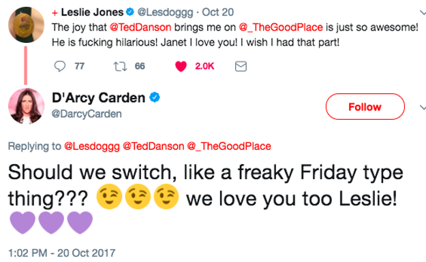Open the @TedDanson mention in Leslie's tweet
Image resolution: width=426 pixels, height=262 pixels.
point(140,27)
